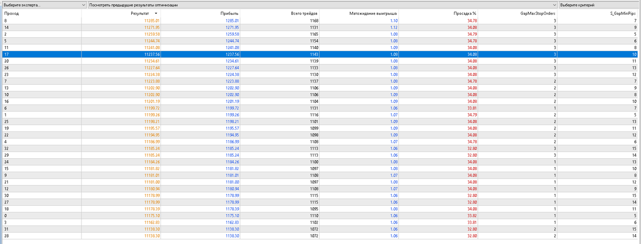Click result value 11178.39
Screen dimensions: 641x244
click(152, 208)
